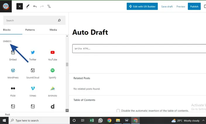Select the Tools pencil icon
The image size is (206, 124).
pyautogui.click(x=28, y=6)
